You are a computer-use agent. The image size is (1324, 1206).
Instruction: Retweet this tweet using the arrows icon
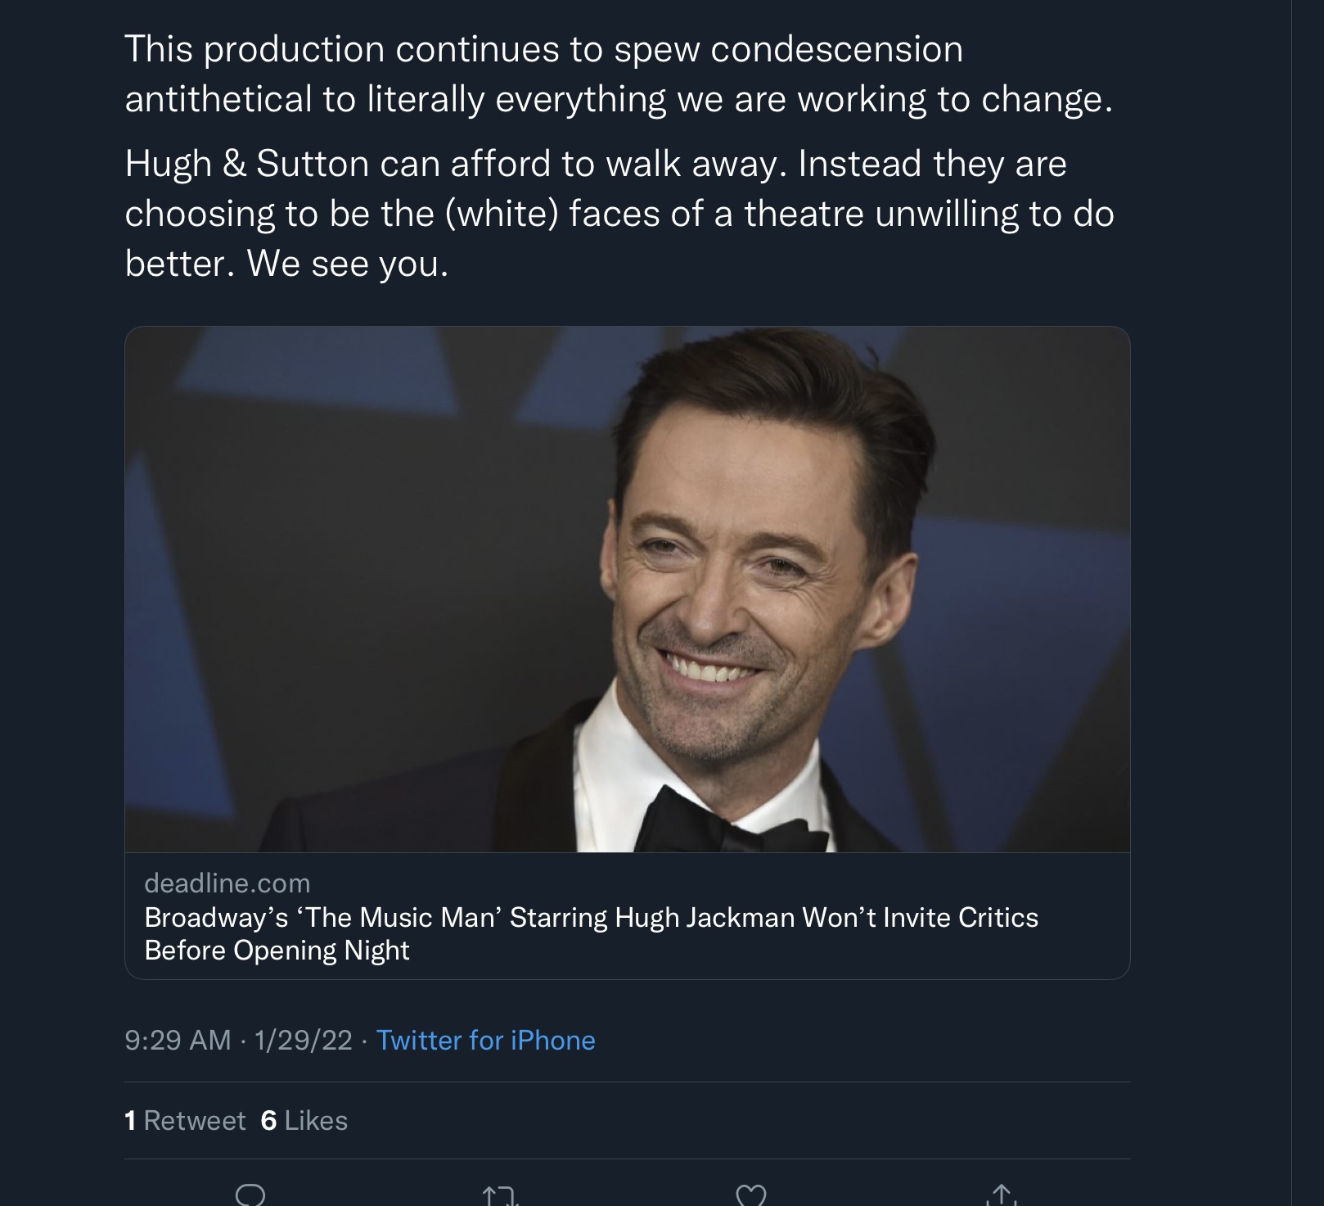[501, 1197]
